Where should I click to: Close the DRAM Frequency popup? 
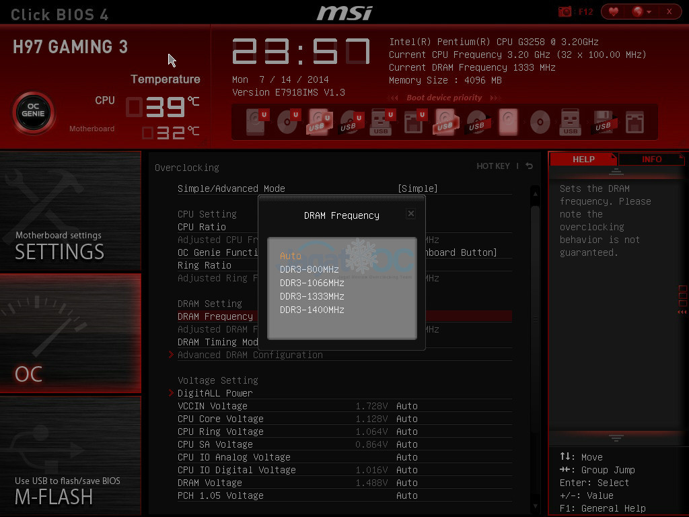(x=410, y=213)
